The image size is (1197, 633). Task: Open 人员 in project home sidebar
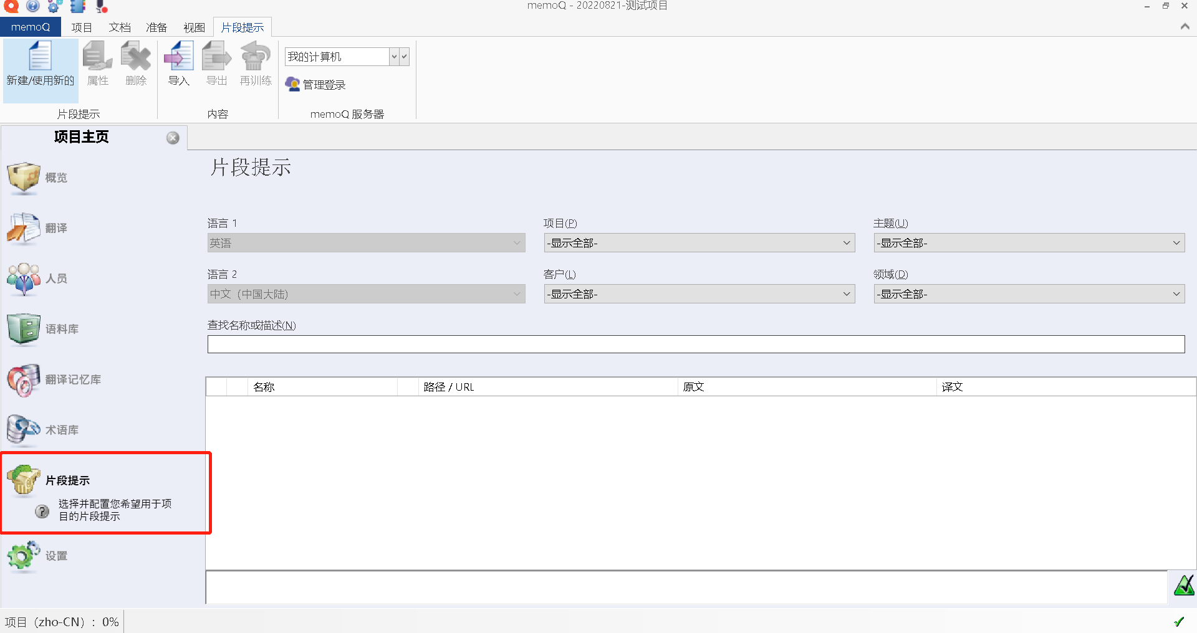37,278
